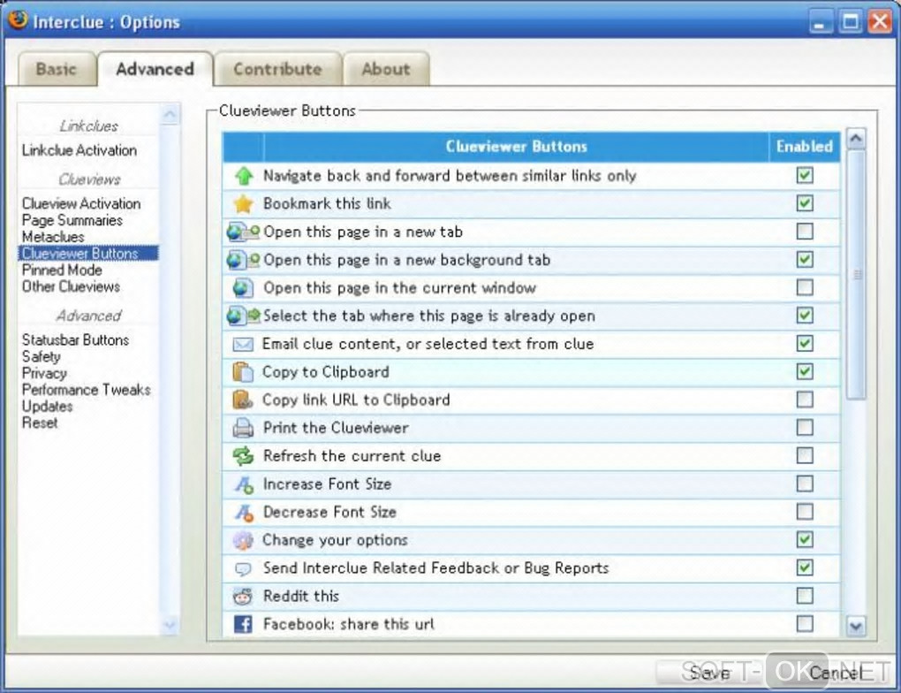Uncheck Bookmark this link
Screen dimensions: 901x693
tap(805, 203)
